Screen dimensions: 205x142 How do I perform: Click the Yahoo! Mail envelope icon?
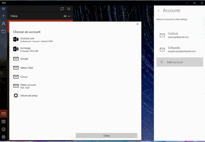click(16, 67)
